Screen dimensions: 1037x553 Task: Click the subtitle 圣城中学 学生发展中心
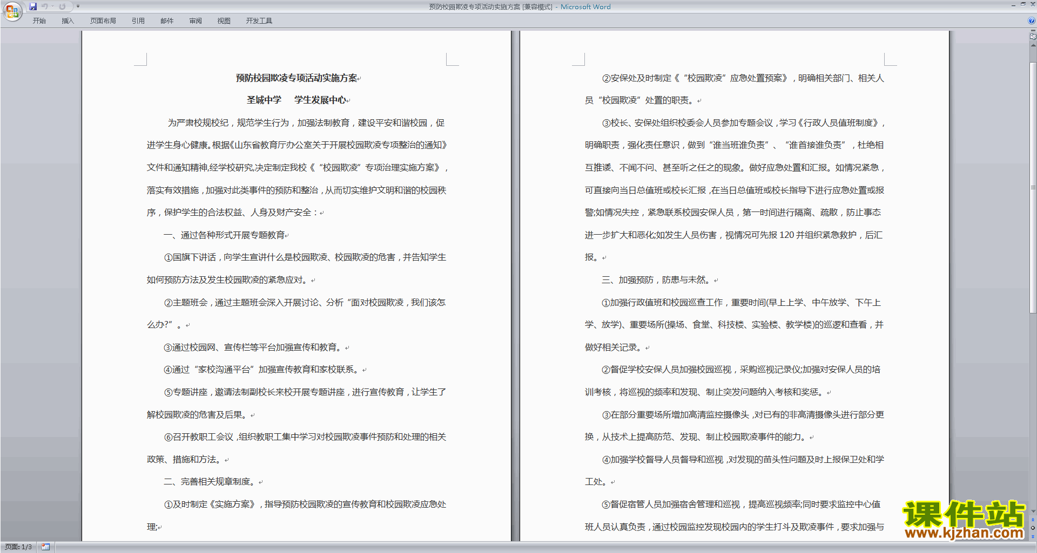point(297,100)
